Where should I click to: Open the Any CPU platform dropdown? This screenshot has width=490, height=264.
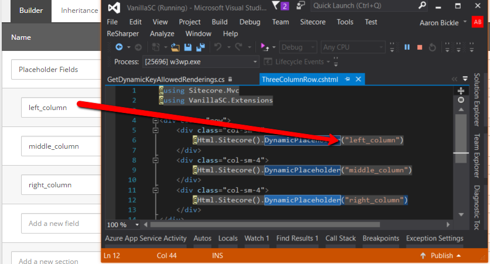click(381, 47)
